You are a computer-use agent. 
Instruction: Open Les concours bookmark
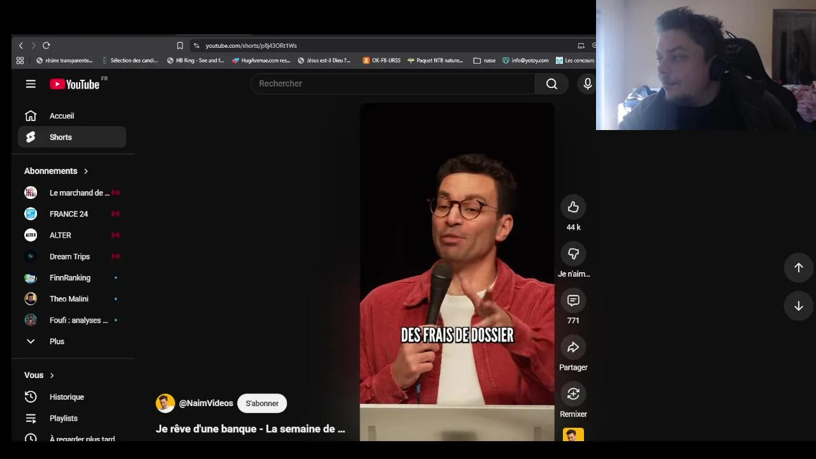pyautogui.click(x=575, y=61)
